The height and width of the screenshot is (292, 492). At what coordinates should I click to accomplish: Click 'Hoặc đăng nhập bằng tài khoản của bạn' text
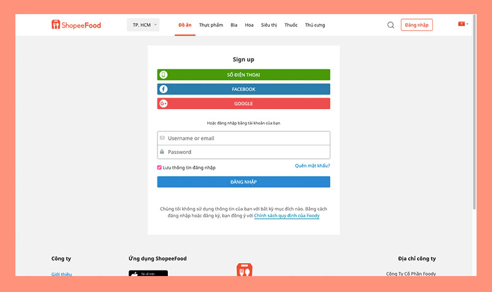pyautogui.click(x=244, y=123)
